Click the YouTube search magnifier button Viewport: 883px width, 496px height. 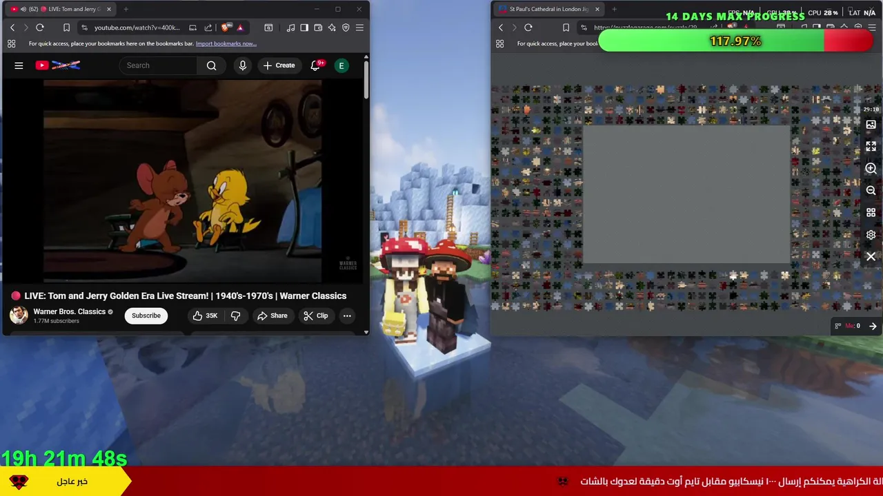click(x=212, y=65)
